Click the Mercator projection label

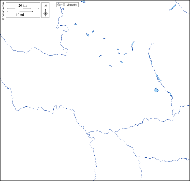72,5
